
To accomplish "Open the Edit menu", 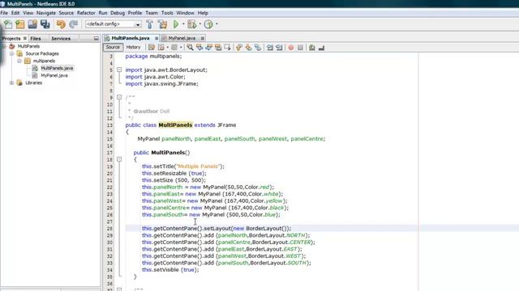I will 15,13.
